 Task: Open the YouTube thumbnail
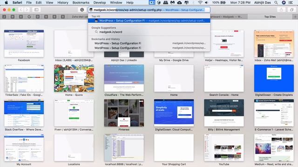224,148
